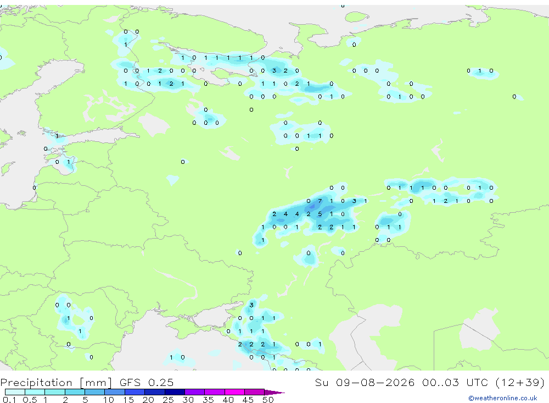
Task: Select the legend tick label '40'
Action: click(x=228, y=400)
